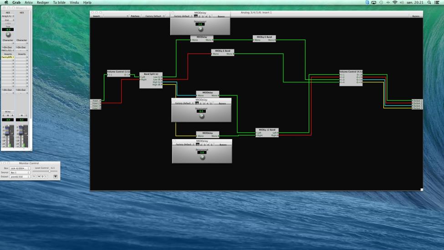
Task: Toggle Bypass in topmost MIODelay window
Action: (221, 16)
